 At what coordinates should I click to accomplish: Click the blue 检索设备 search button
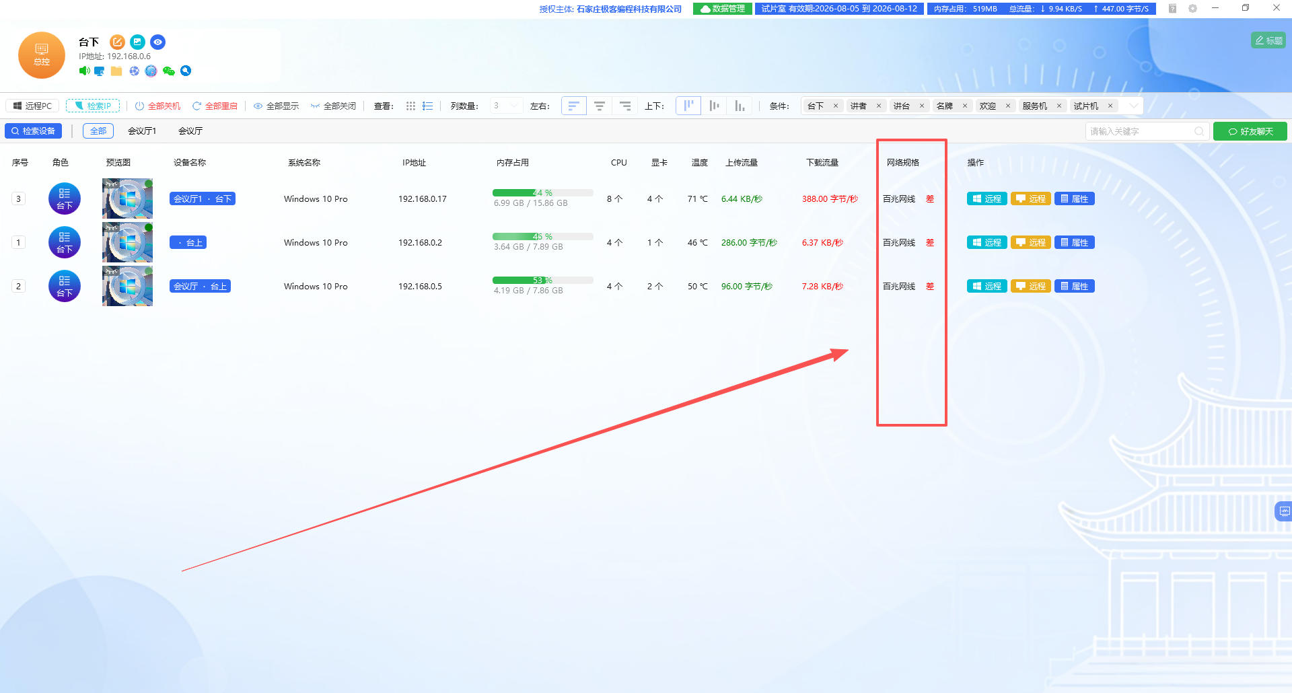[34, 131]
